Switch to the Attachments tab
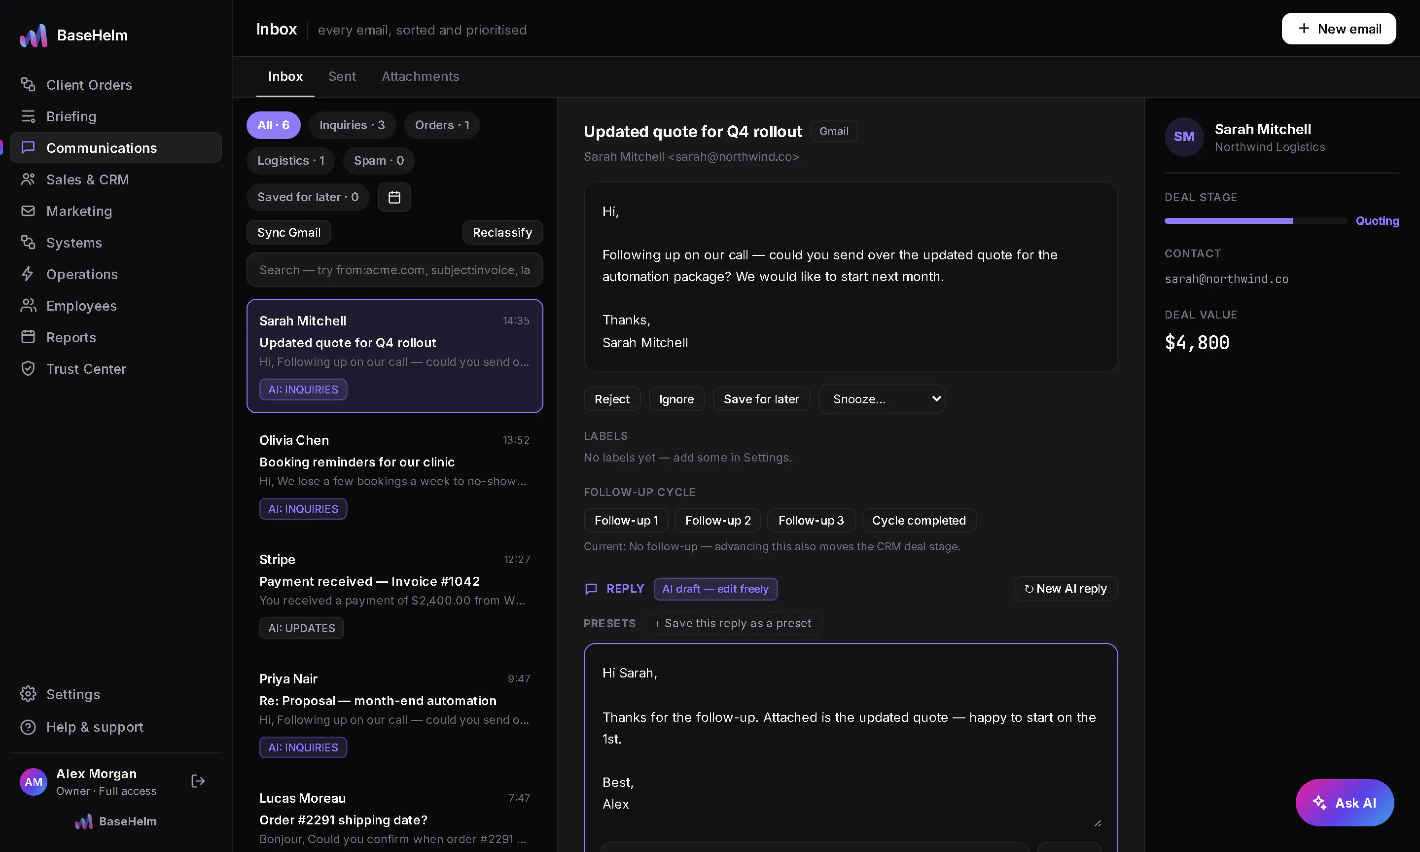This screenshot has width=1420, height=852. 420,76
